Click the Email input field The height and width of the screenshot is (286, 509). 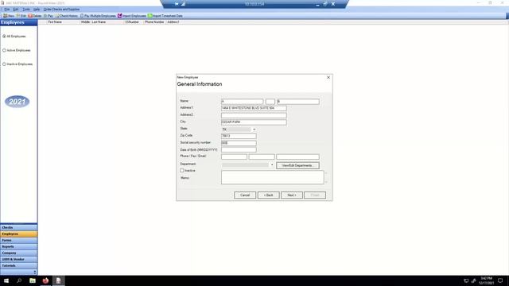pos(297,157)
